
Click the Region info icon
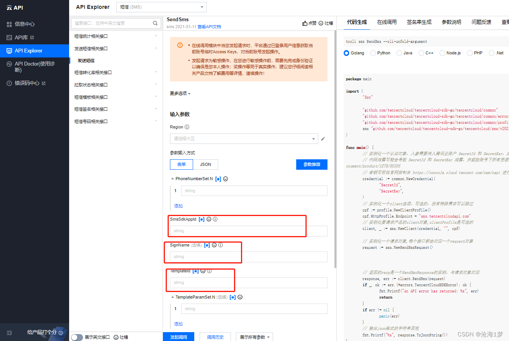coord(187,127)
